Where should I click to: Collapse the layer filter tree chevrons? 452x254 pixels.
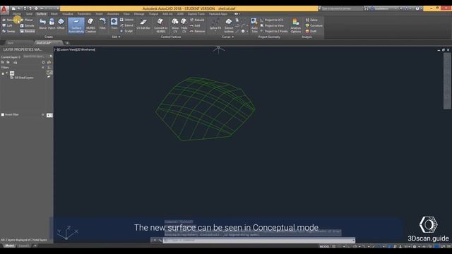[43, 68]
